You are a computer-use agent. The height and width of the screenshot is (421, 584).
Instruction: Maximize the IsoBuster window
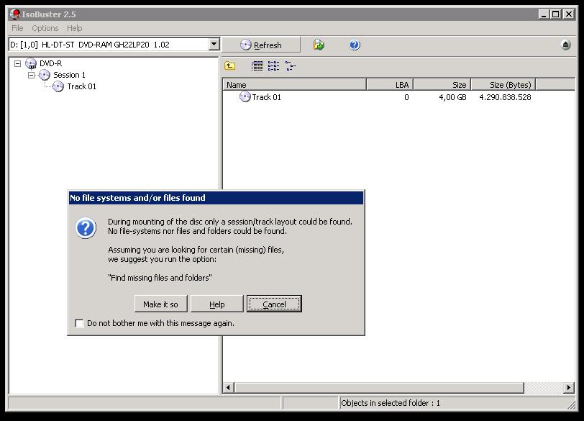556,14
